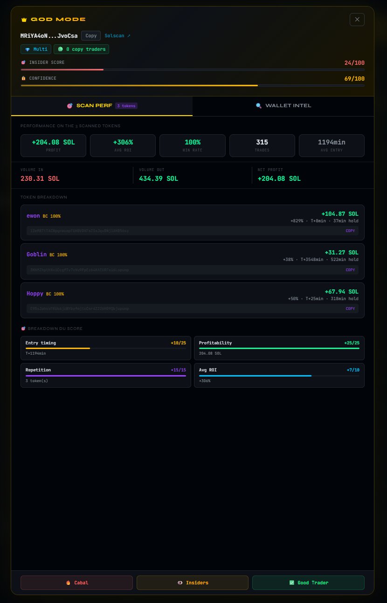Click the BC 100% label beside ewon

pos(52,216)
